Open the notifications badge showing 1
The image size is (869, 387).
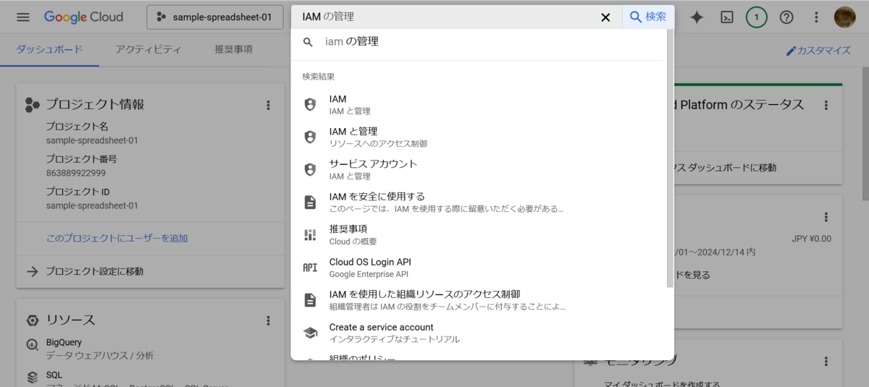pyautogui.click(x=757, y=17)
